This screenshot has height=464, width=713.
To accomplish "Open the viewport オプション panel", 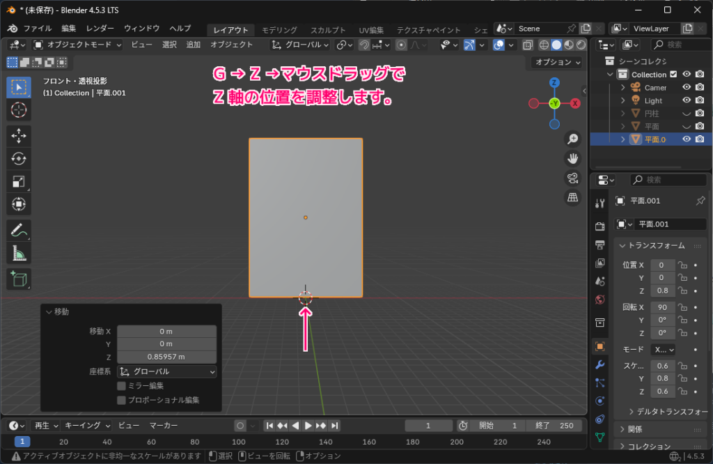I will [x=557, y=62].
